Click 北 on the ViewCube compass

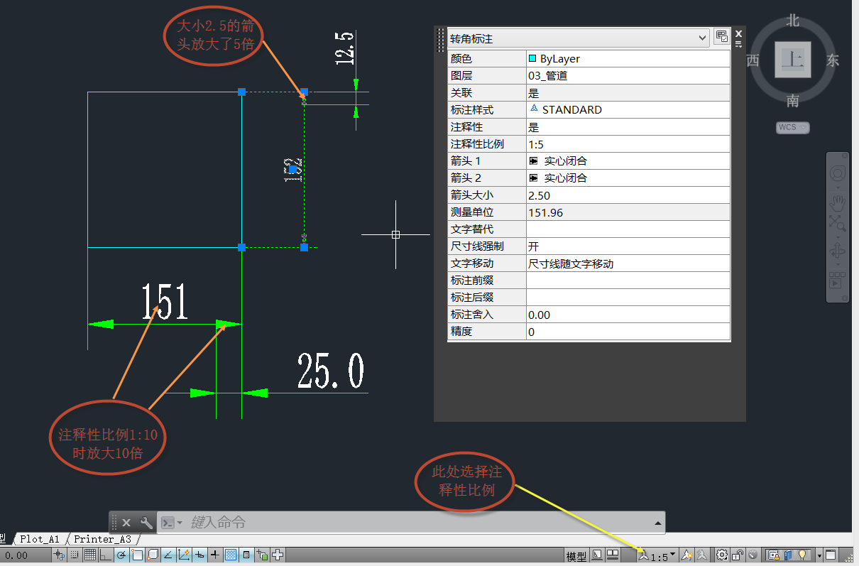click(x=793, y=21)
